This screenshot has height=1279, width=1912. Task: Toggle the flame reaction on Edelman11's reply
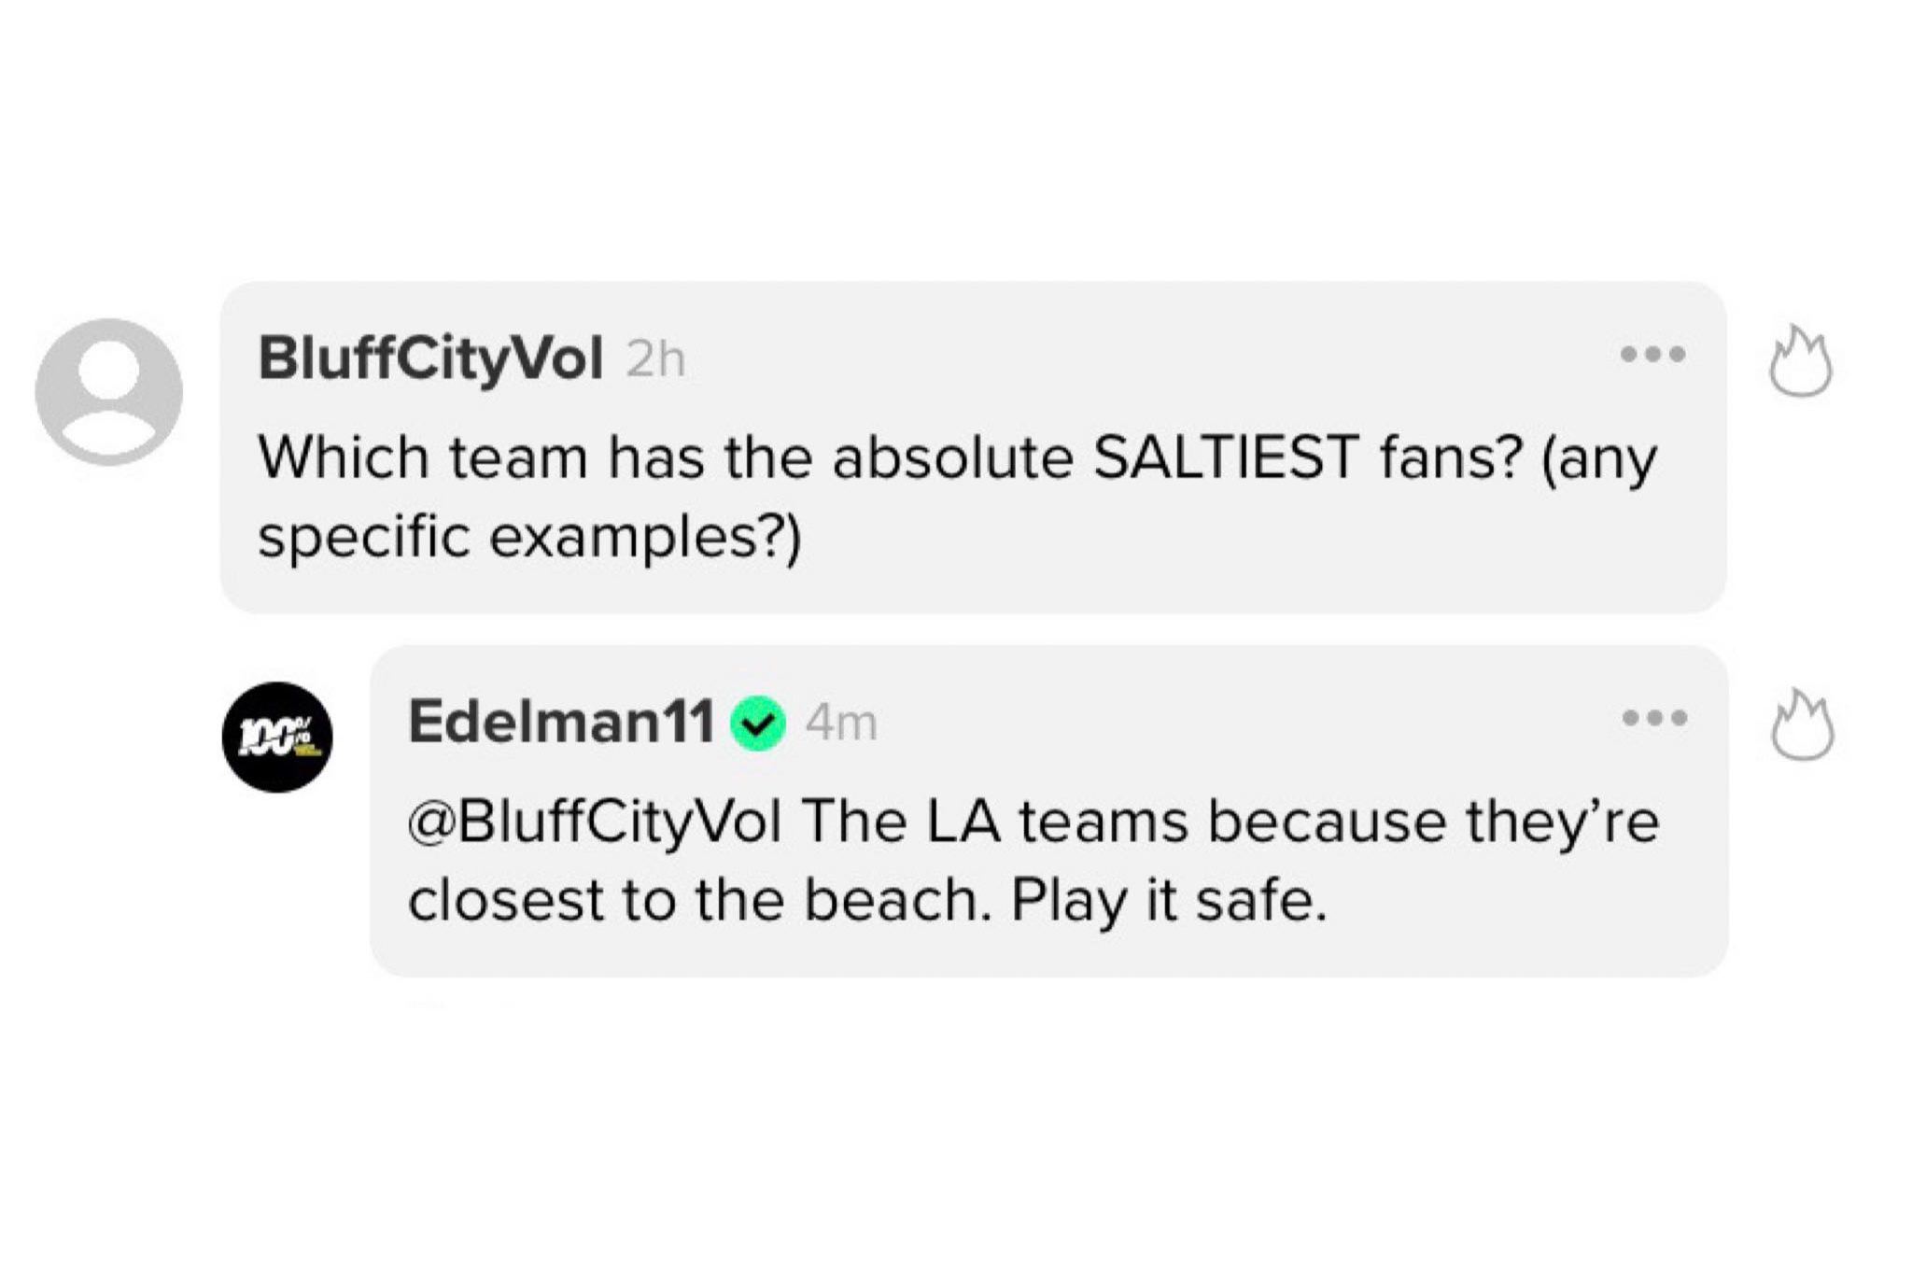pos(1802,726)
